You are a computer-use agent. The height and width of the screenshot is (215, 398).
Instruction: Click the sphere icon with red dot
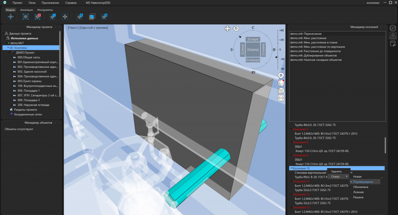point(281,83)
